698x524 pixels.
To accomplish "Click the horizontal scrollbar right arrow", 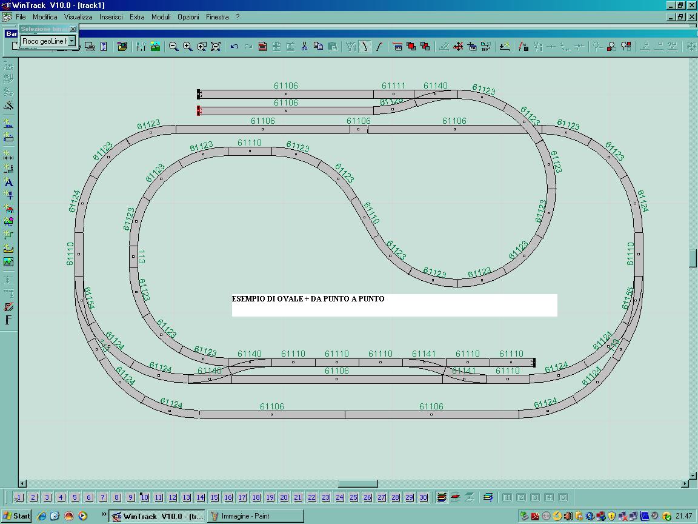I will pos(685,483).
